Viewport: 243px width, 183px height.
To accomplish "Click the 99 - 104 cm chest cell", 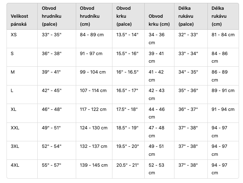I will tap(93, 72).
